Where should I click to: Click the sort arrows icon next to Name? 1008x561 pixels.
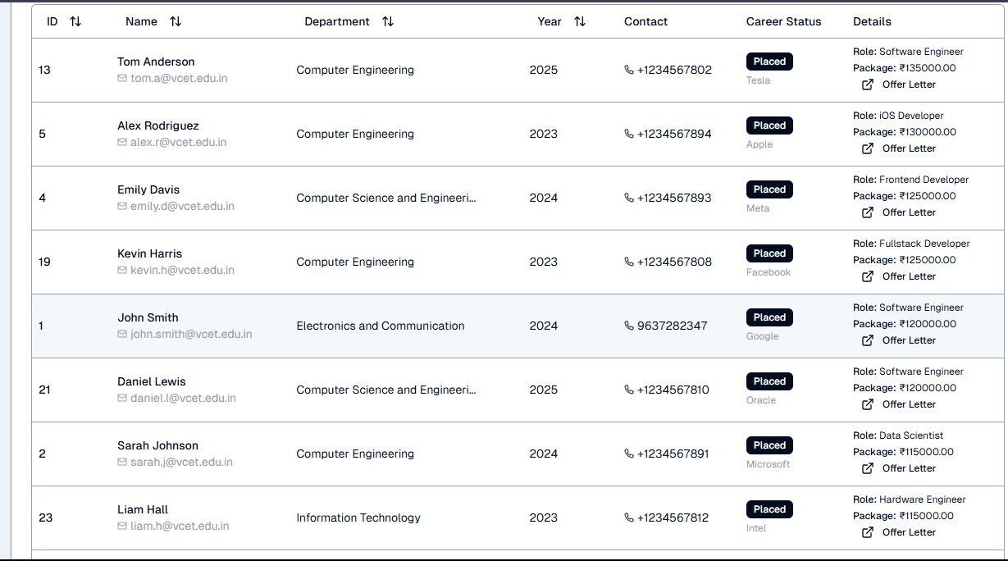tap(176, 22)
